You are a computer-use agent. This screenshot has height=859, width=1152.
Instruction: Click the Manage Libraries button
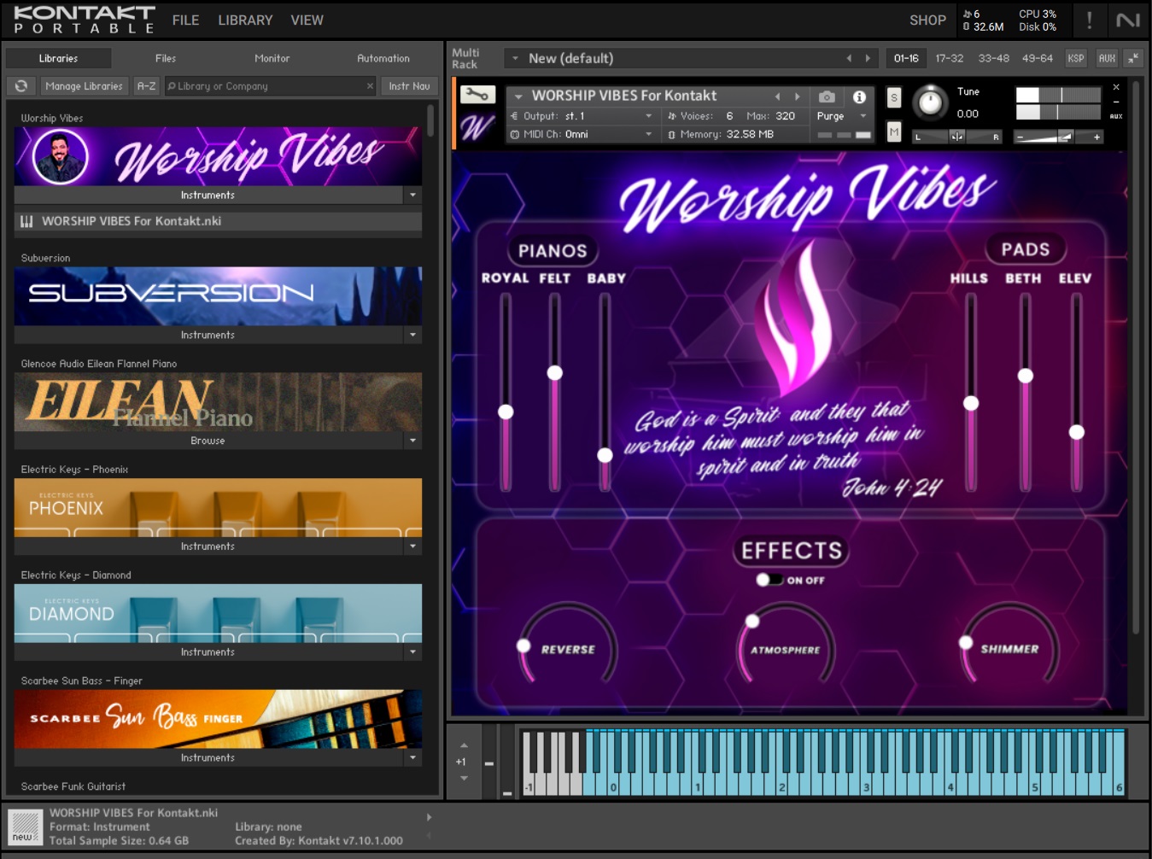click(x=84, y=86)
